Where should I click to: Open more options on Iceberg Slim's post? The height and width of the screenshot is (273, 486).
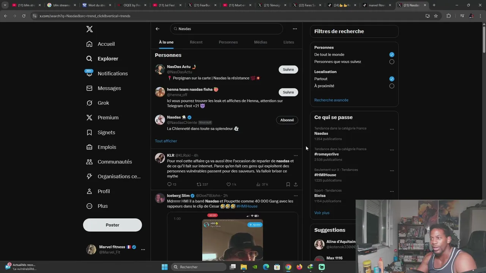[x=296, y=196]
